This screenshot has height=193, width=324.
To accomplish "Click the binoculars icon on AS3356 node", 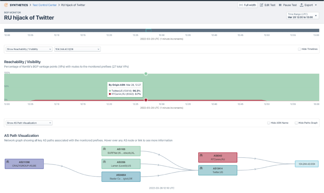I will [x=104, y=162].
